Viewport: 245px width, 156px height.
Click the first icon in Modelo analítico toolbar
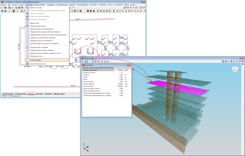(x=83, y=61)
